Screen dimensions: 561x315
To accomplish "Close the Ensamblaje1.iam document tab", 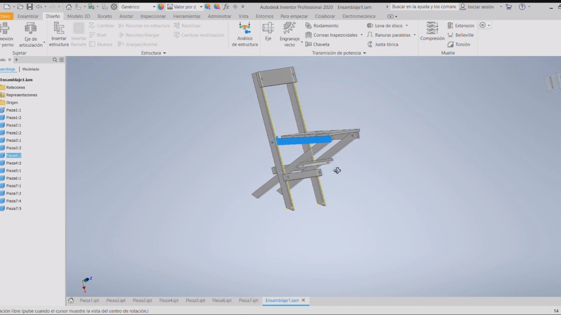I will 303,301.
